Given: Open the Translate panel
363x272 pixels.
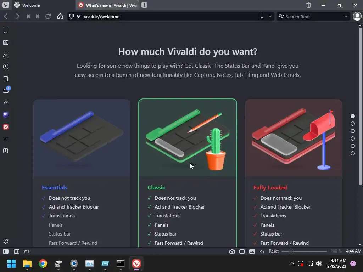Looking at the screenshot, I should [x=6, y=103].
